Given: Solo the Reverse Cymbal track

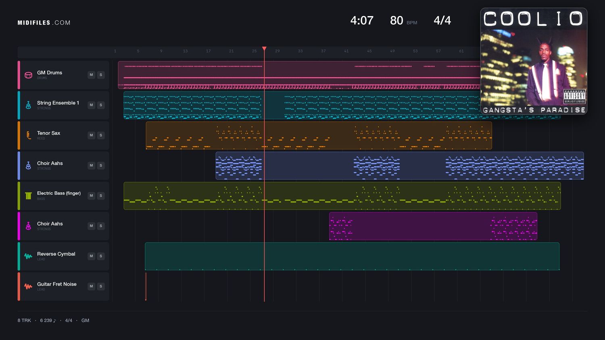Looking at the screenshot, I should [x=101, y=256].
